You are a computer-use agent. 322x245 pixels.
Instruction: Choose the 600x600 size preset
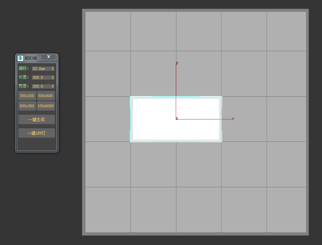[x=46, y=96]
